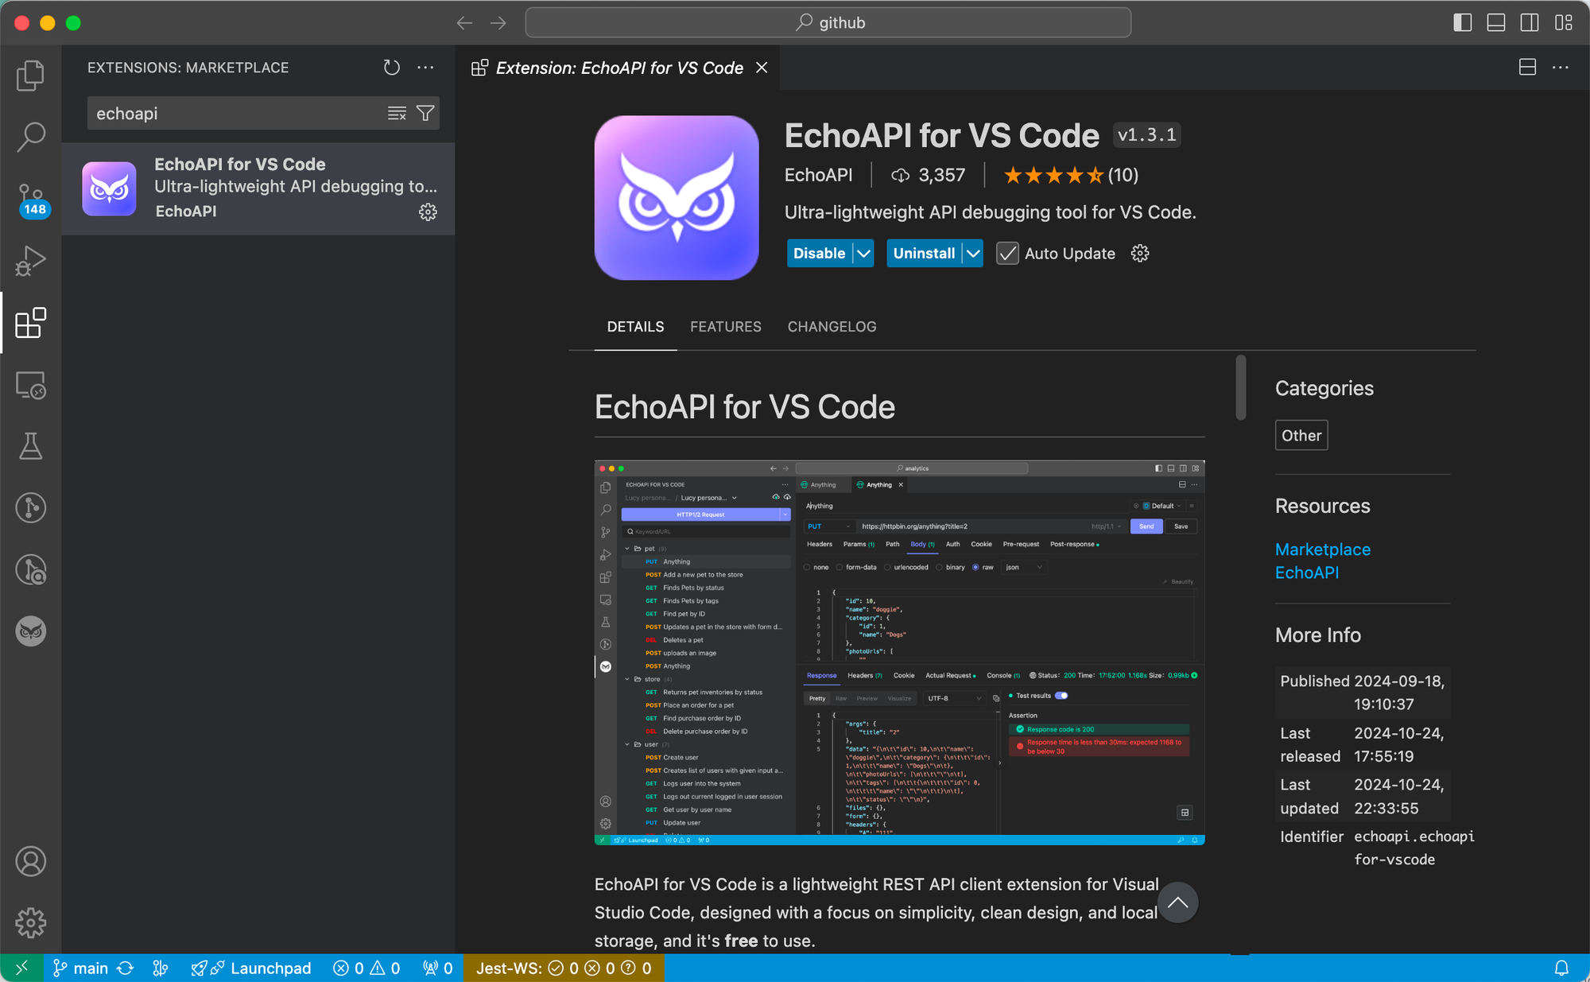Toggle Auto Update checkbox for EchoAPI
Screen dimensions: 1590x982
[x=1005, y=252]
